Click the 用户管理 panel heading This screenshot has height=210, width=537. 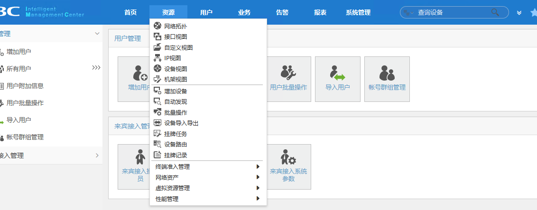point(128,39)
